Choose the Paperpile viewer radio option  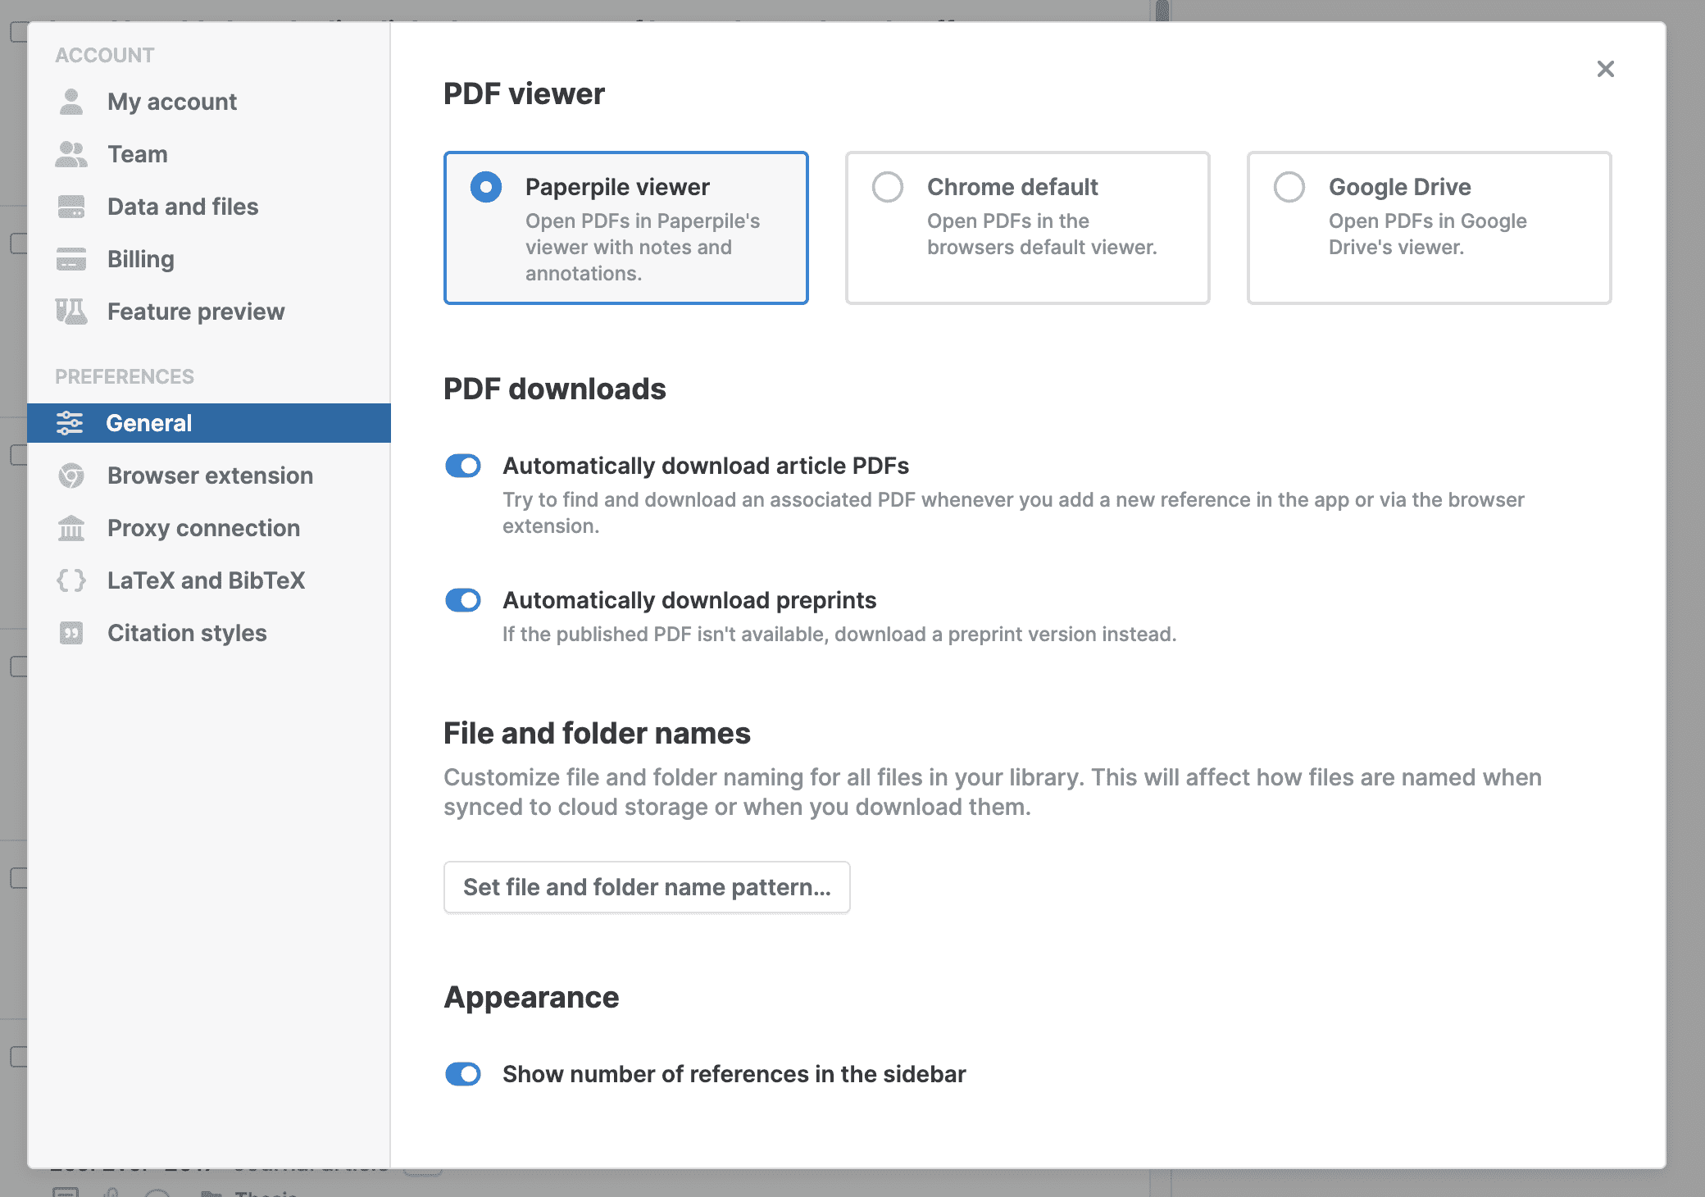486,187
